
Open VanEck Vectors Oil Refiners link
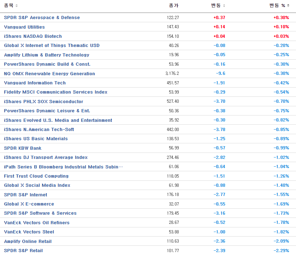pos(37,222)
